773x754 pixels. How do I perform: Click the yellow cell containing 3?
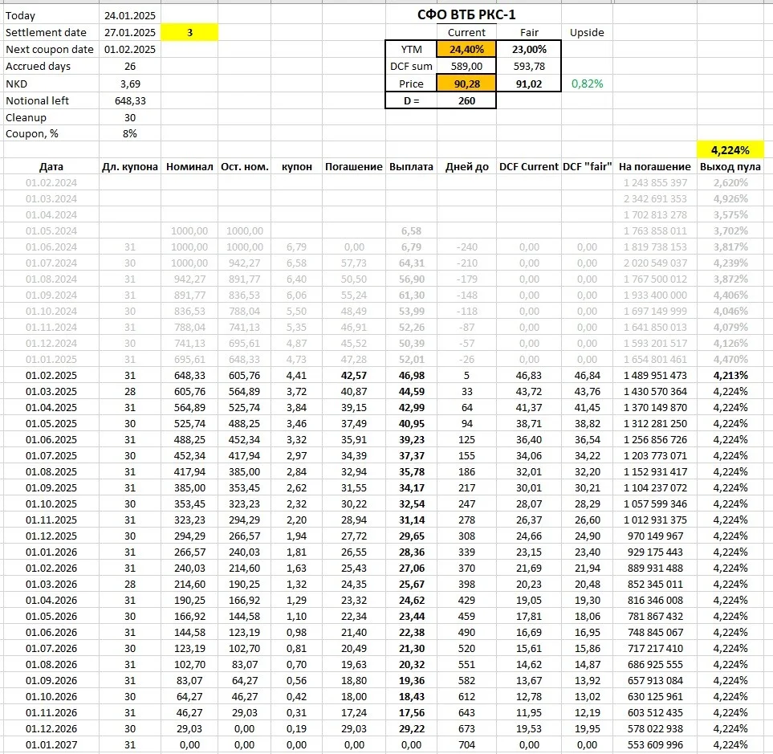(189, 33)
